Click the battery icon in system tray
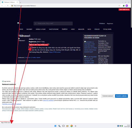 click(x=122, y=126)
